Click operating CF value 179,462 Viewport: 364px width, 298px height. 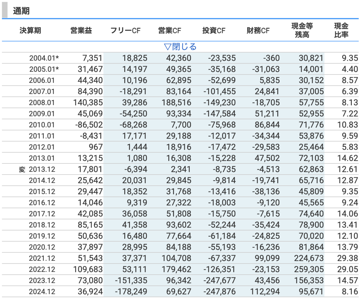tap(177, 269)
